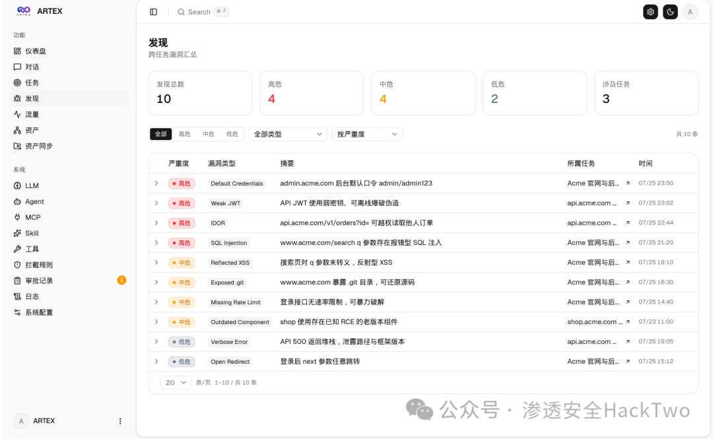The height and width of the screenshot is (439, 713).
Task: Expand the Default Credentials finding row
Action: [x=156, y=184]
